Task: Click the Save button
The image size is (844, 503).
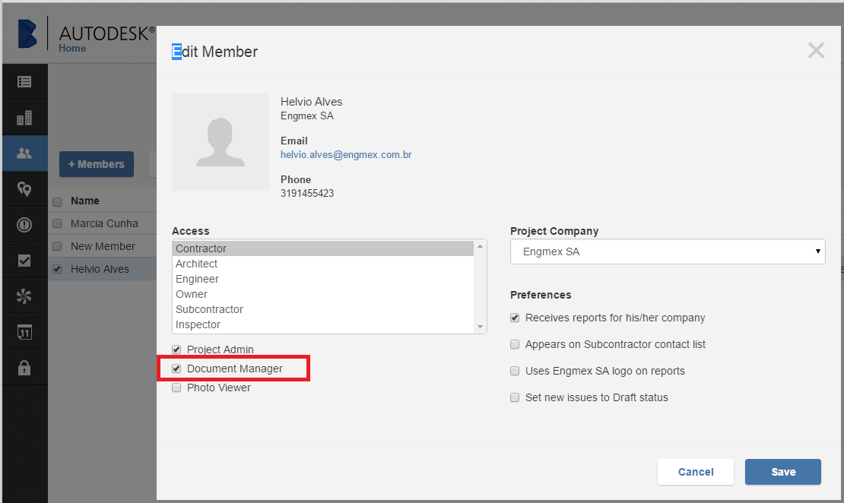Action: 782,471
